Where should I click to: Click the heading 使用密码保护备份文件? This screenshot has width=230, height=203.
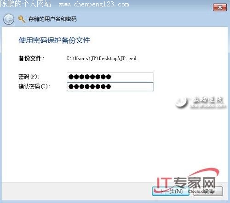pos(54,40)
